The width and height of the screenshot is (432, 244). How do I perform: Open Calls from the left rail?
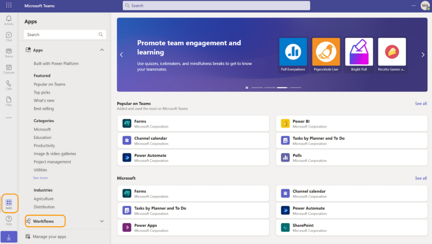[9, 85]
